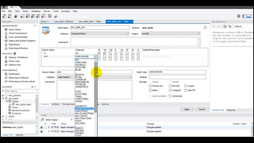Uncheck PK checkbox for the id column

click(x=99, y=53)
